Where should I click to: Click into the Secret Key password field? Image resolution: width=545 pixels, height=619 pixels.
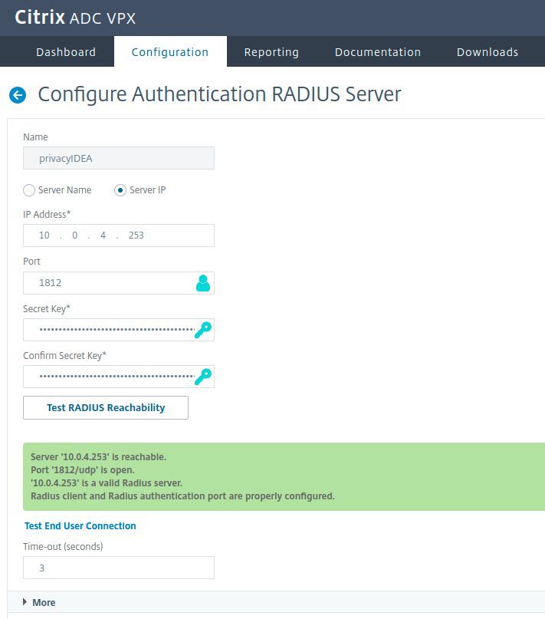click(x=119, y=330)
